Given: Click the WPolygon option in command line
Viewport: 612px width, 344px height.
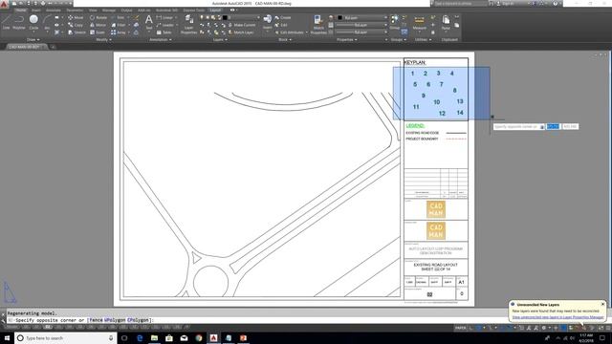Looking at the screenshot, I should click(x=115, y=320).
